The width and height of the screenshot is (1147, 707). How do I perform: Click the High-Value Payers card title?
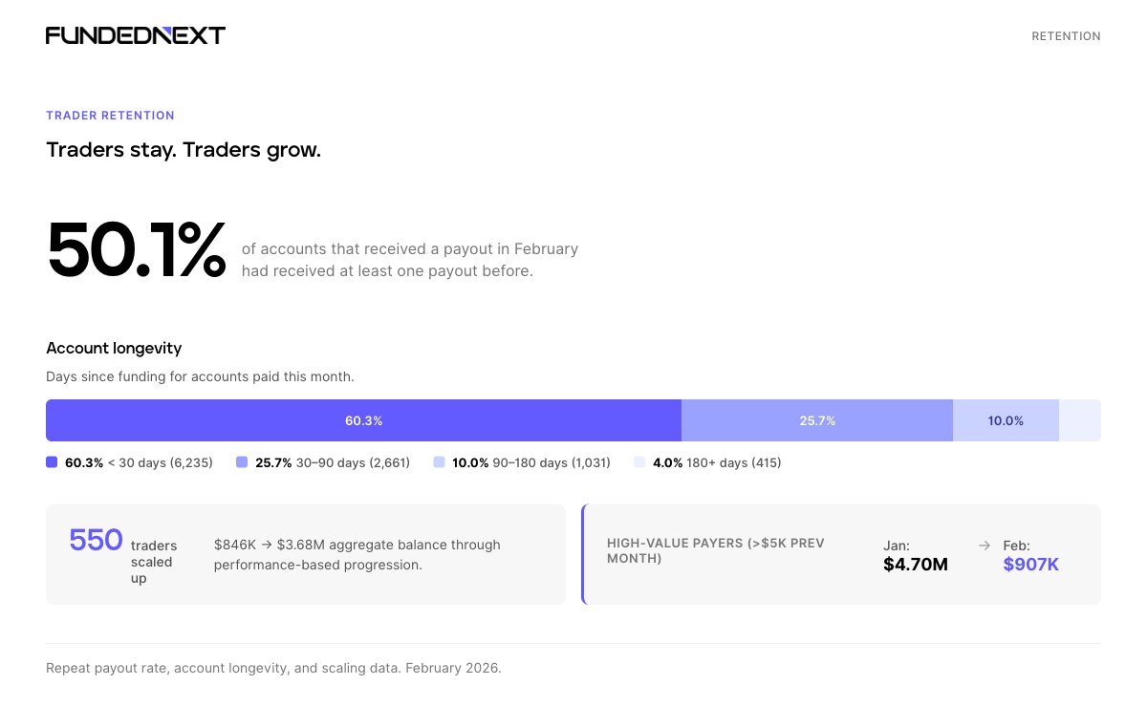(715, 550)
